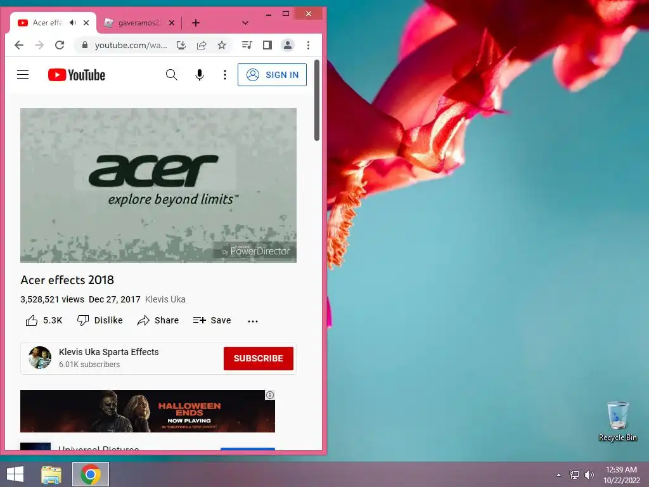The image size is (649, 487).
Task: Click the Klevis Uka uploader name
Action: point(165,299)
